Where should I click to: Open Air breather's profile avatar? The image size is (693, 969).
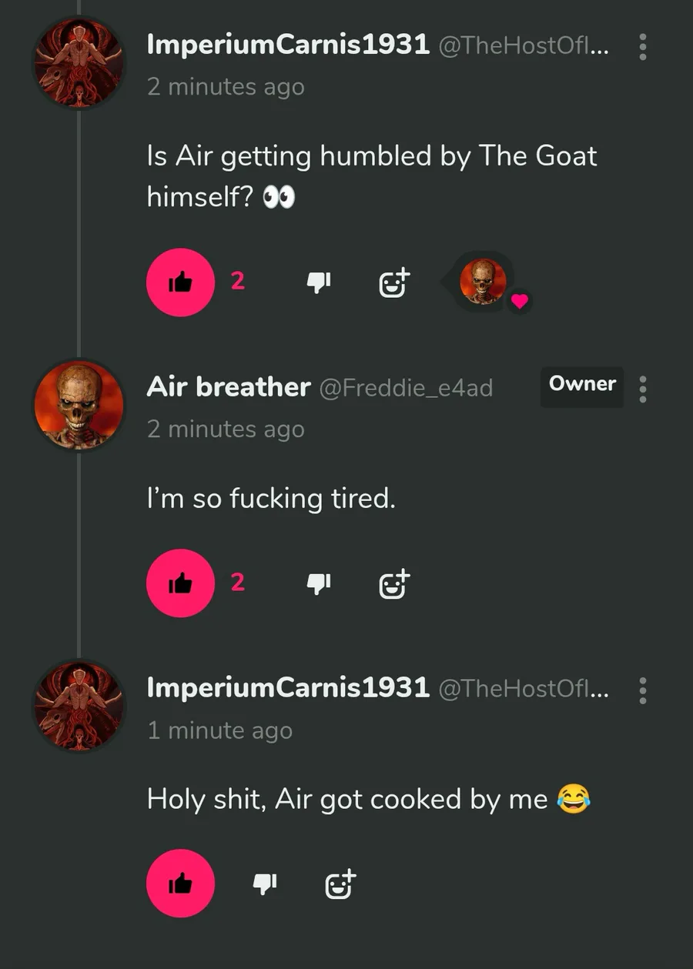[x=79, y=406]
